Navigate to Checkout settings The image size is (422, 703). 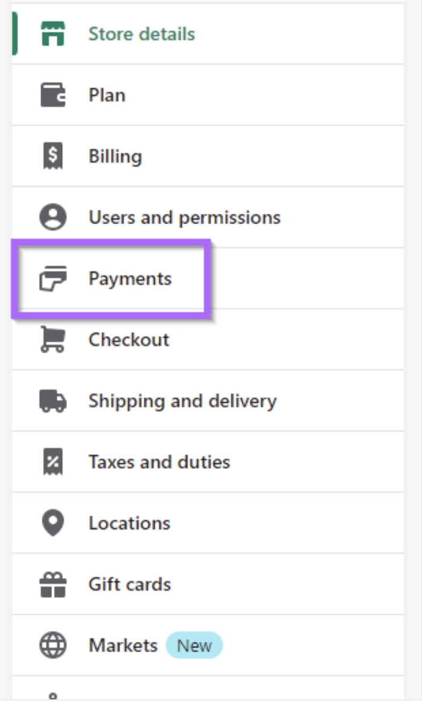[208, 339]
